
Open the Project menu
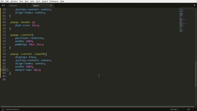pyautogui.click(x=45, y=1)
